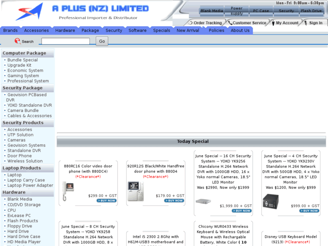
Task: Open CD/DVD Storage category
Action: pos(24,205)
